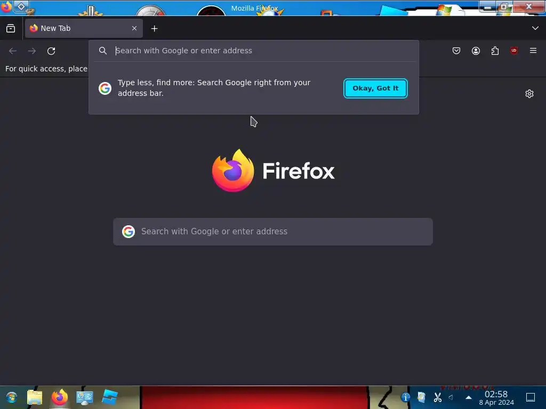
Task: Open the personalize new tab gear
Action: [x=529, y=94]
